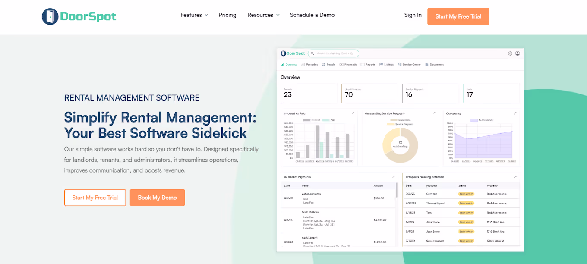Open the Pricing page from the top menu
The image size is (587, 264).
[x=227, y=15]
